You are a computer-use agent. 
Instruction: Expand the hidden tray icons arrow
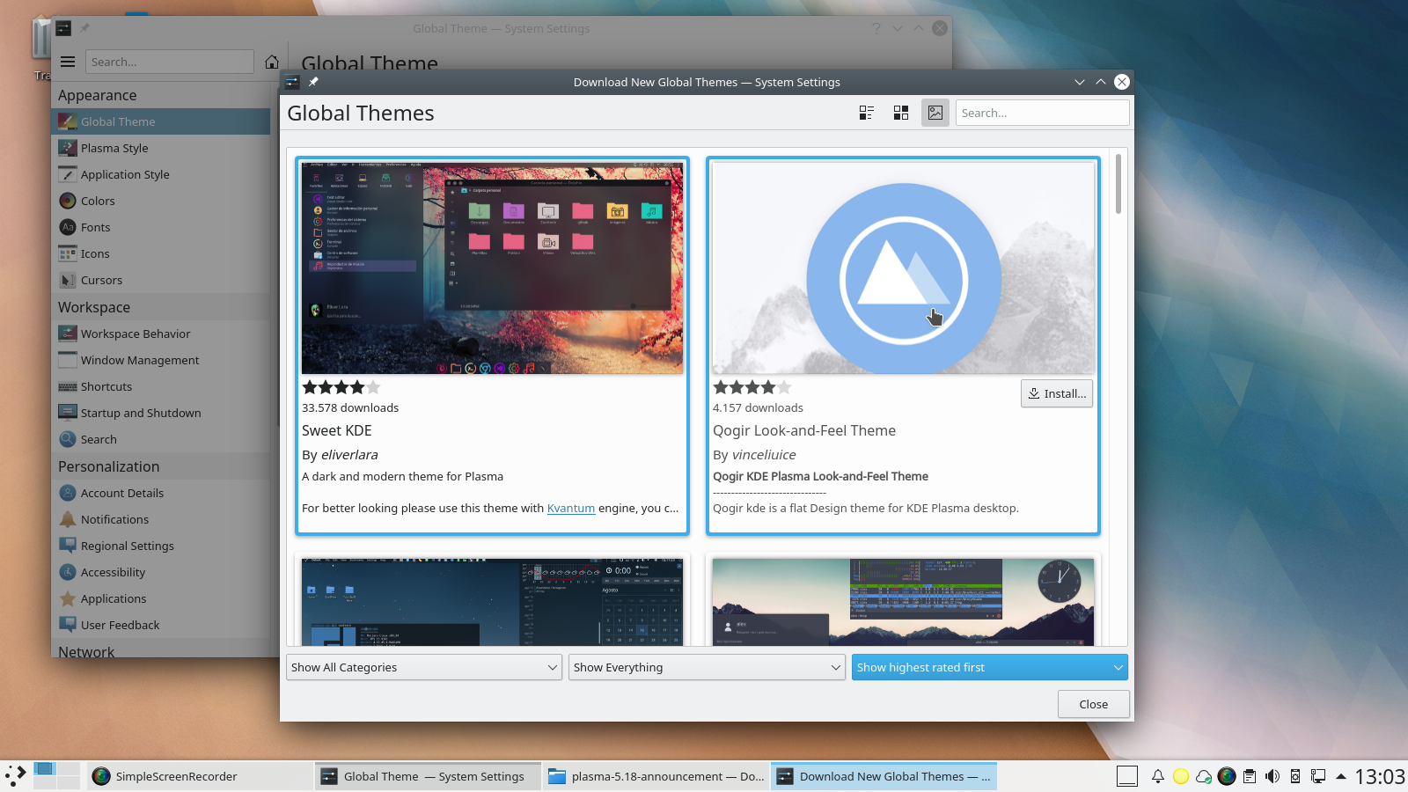(1339, 776)
